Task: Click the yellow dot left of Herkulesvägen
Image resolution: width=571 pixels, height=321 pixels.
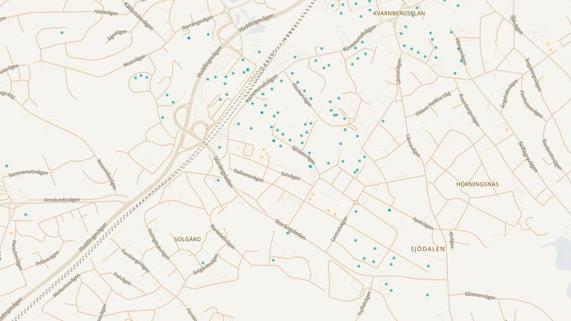Action: pos(11,233)
